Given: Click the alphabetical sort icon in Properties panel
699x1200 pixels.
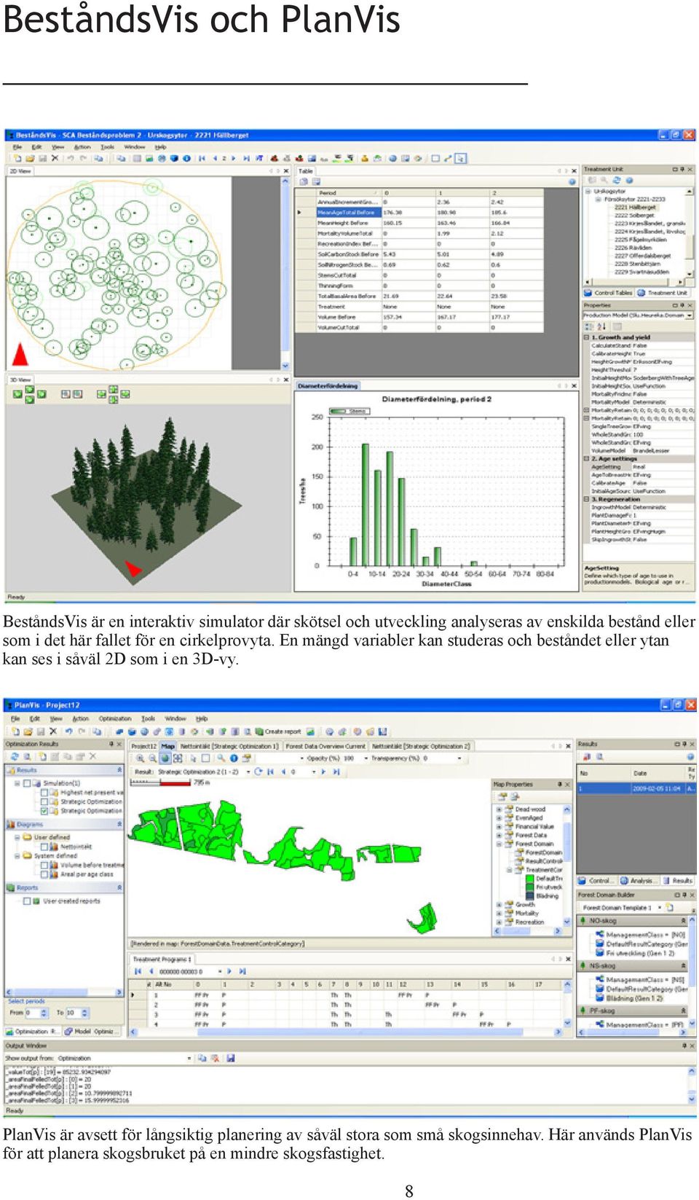Looking at the screenshot, I should pyautogui.click(x=602, y=326).
